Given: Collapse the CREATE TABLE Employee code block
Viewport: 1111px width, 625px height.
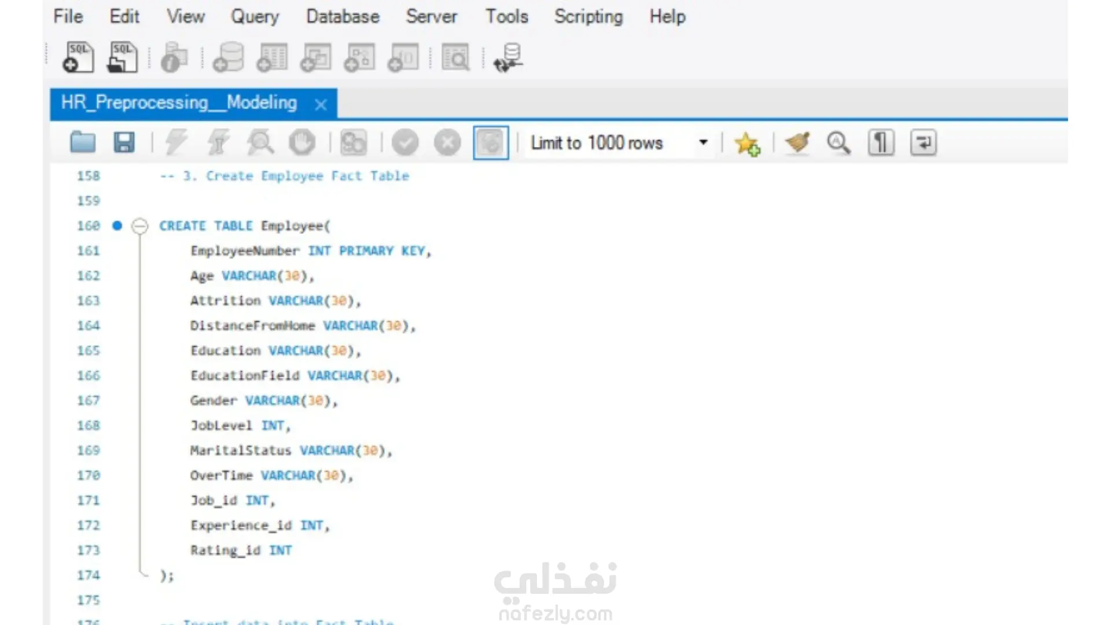Looking at the screenshot, I should point(139,226).
